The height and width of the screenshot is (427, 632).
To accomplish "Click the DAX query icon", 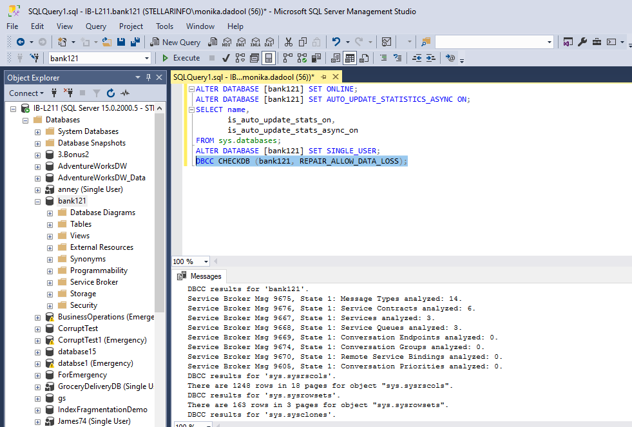I will [270, 42].
